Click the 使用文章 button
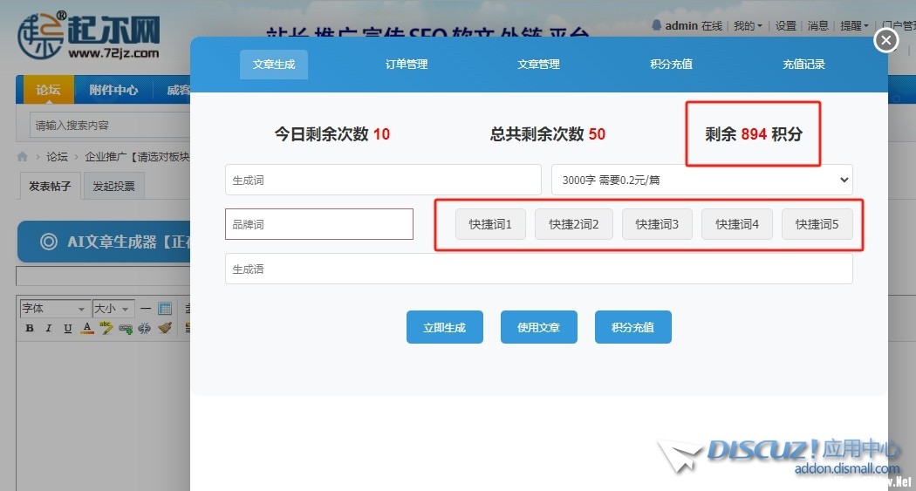916x491 pixels. tap(538, 327)
